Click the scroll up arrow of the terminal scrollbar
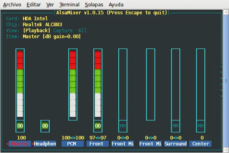Viewport: 229px width, 153px height. 226,12
